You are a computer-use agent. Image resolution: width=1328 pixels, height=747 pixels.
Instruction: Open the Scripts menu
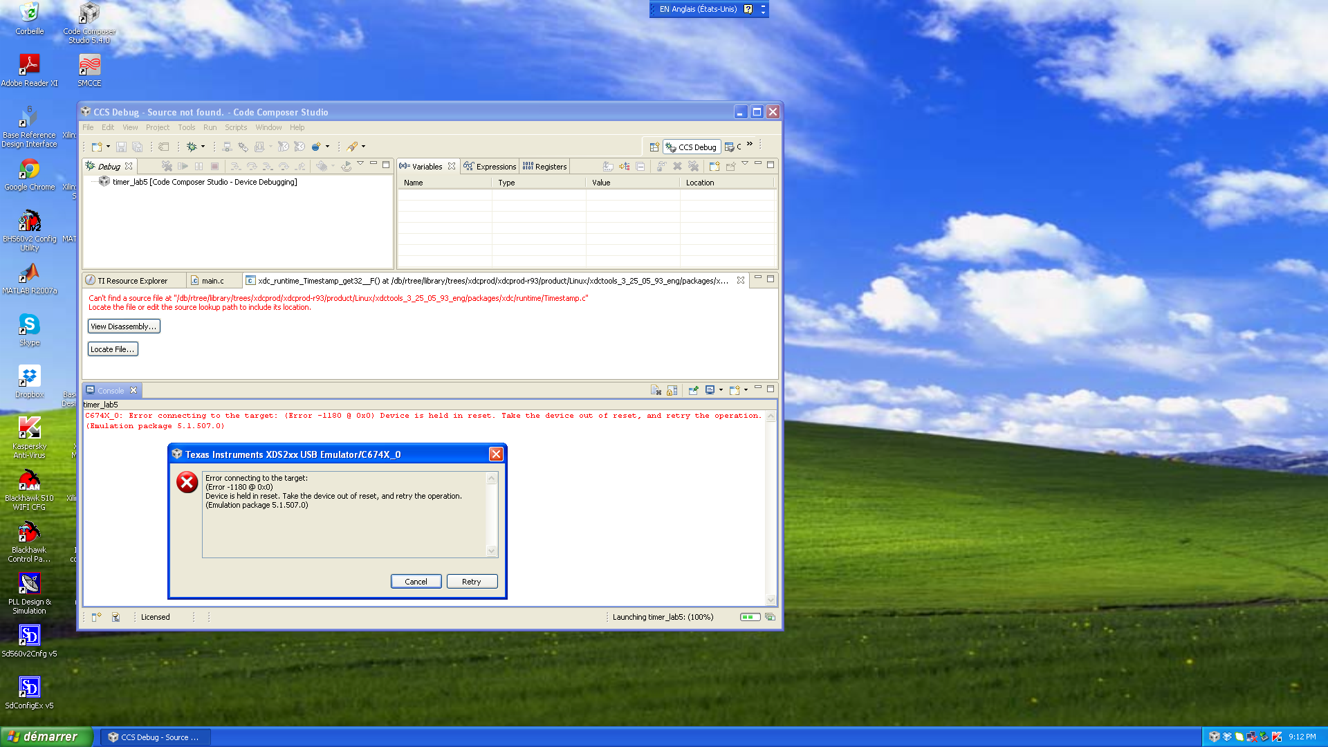coord(236,127)
